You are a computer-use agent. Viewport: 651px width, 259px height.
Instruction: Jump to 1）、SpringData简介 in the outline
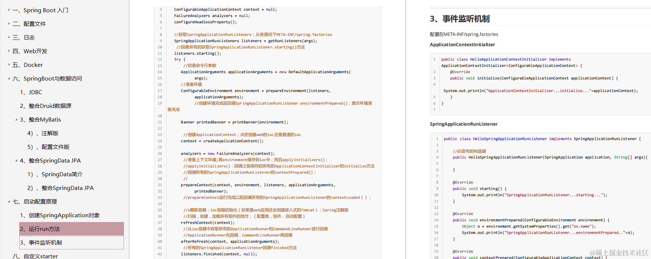pyautogui.click(x=55, y=174)
